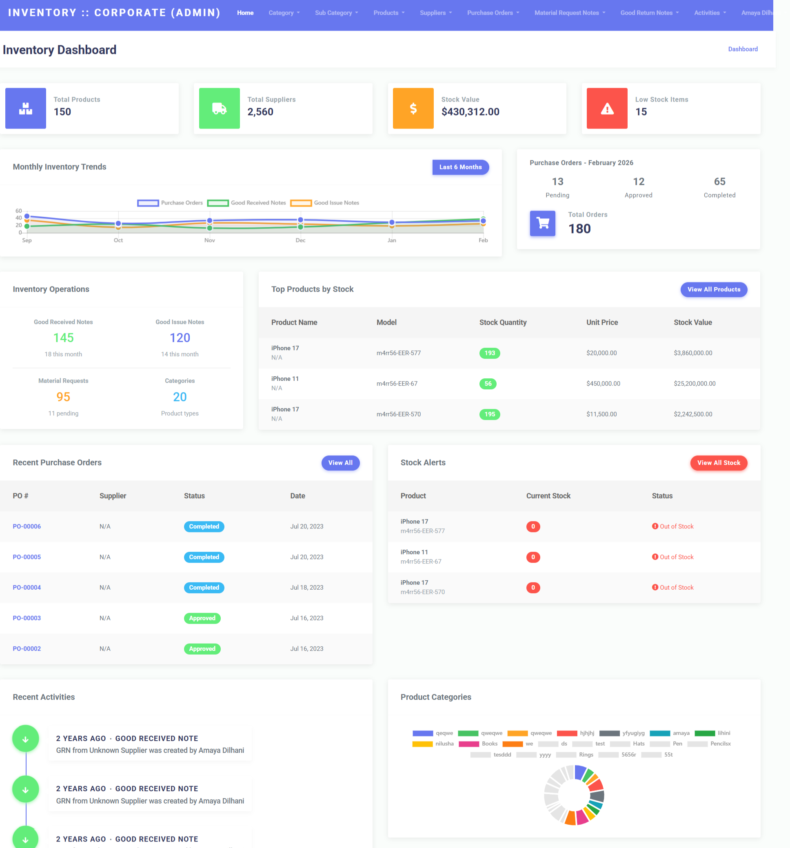Click the iPhone 11 Out of Stock alert icon
Screen dimensions: 790x848
pyautogui.click(x=655, y=557)
